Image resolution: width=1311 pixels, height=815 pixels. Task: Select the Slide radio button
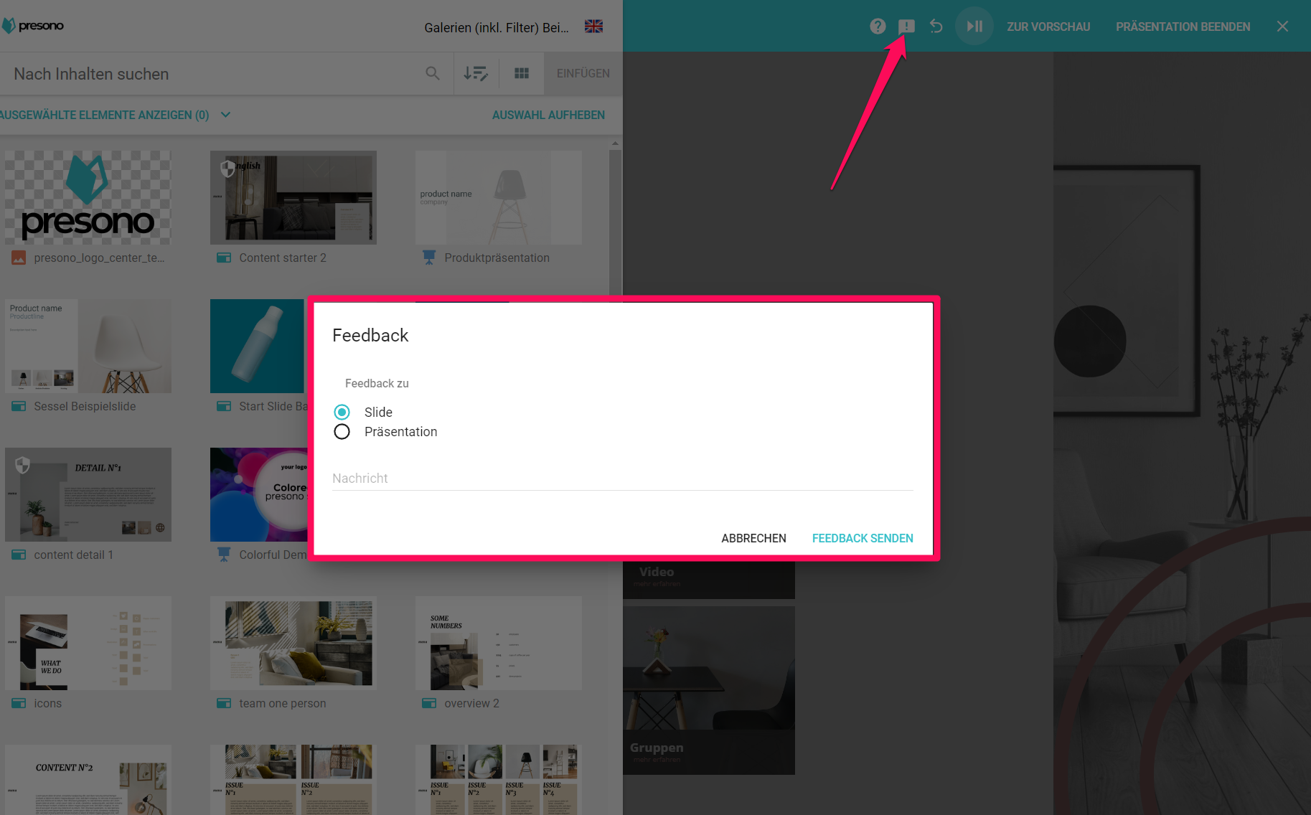coord(342,412)
